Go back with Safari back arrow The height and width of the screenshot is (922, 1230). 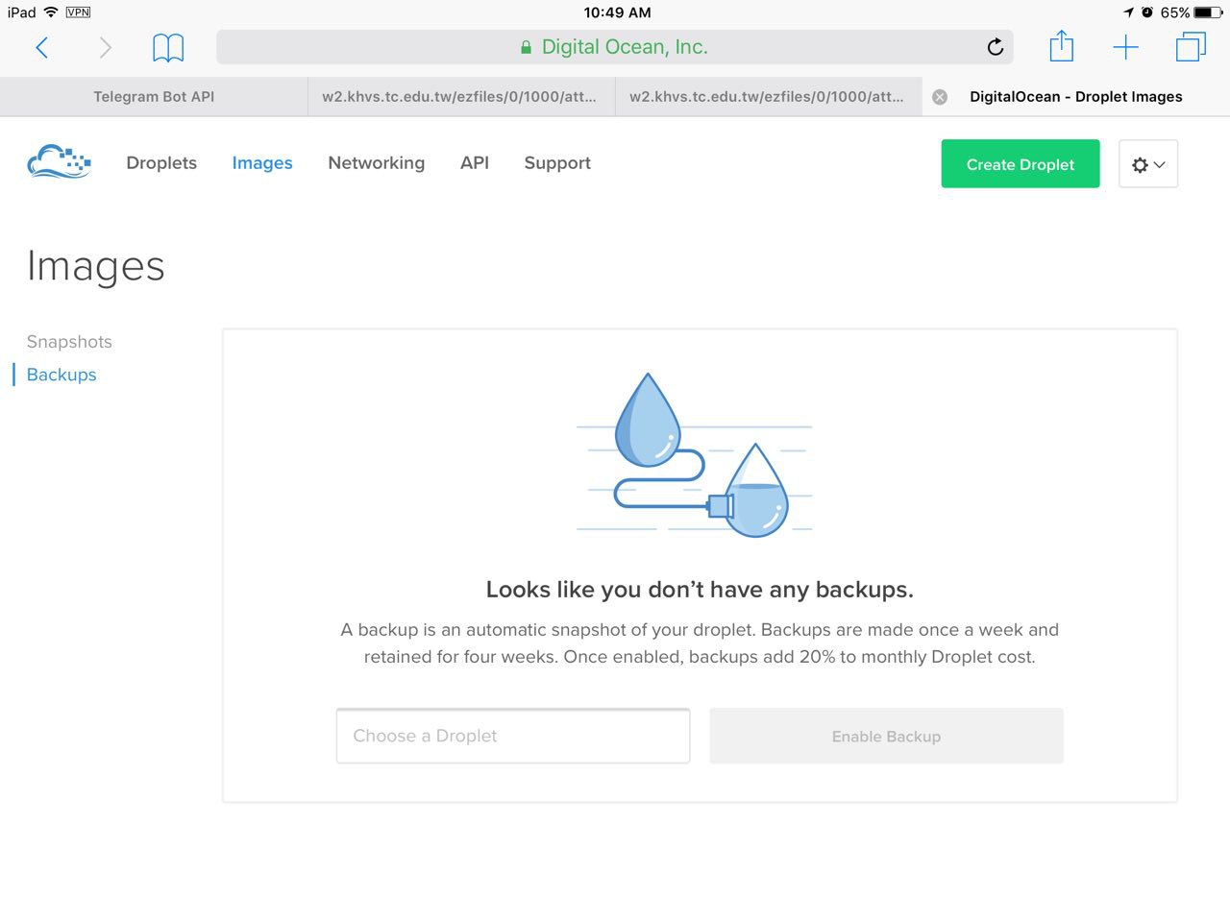click(x=41, y=47)
